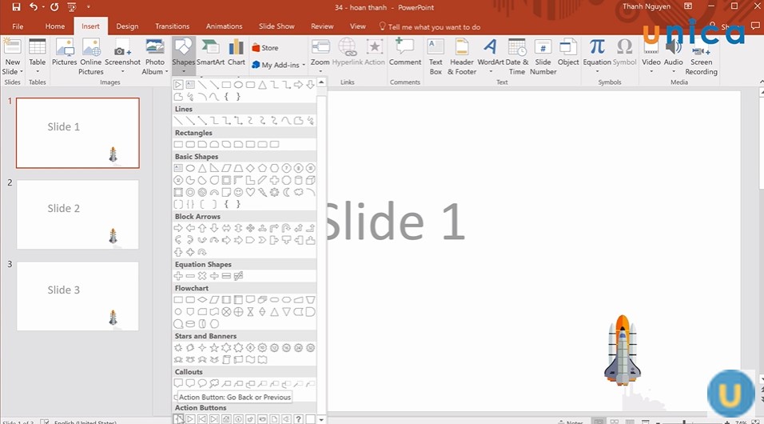Open the Audio dropdown
This screenshot has height=424, width=764.
tap(674, 72)
